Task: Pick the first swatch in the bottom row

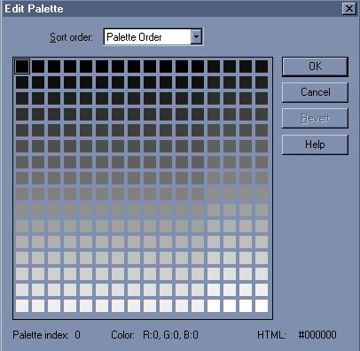Action: 22,306
